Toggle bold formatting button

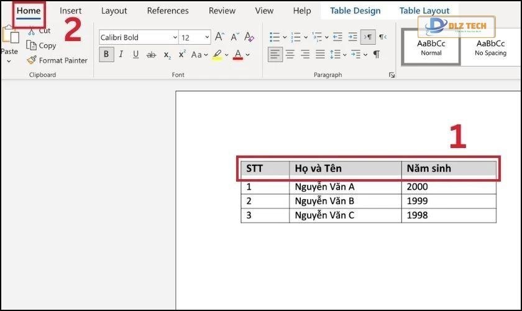click(x=106, y=55)
